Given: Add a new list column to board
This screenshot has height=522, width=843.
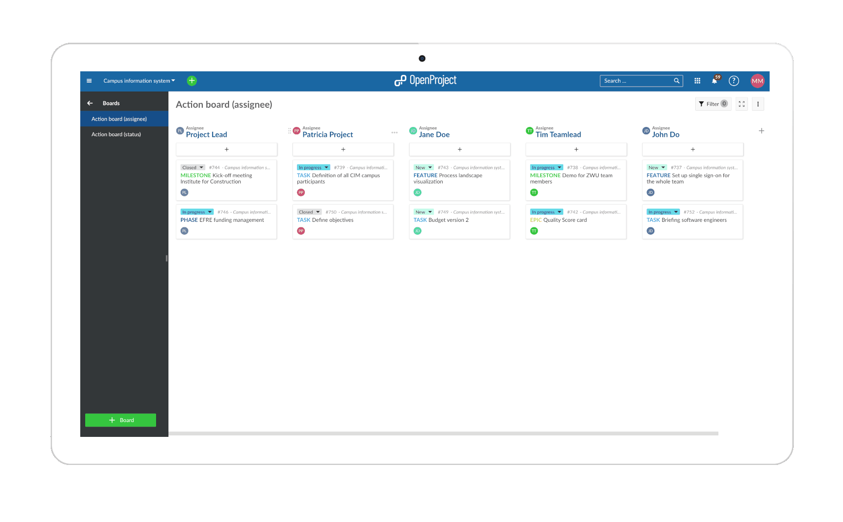Looking at the screenshot, I should pyautogui.click(x=761, y=131).
